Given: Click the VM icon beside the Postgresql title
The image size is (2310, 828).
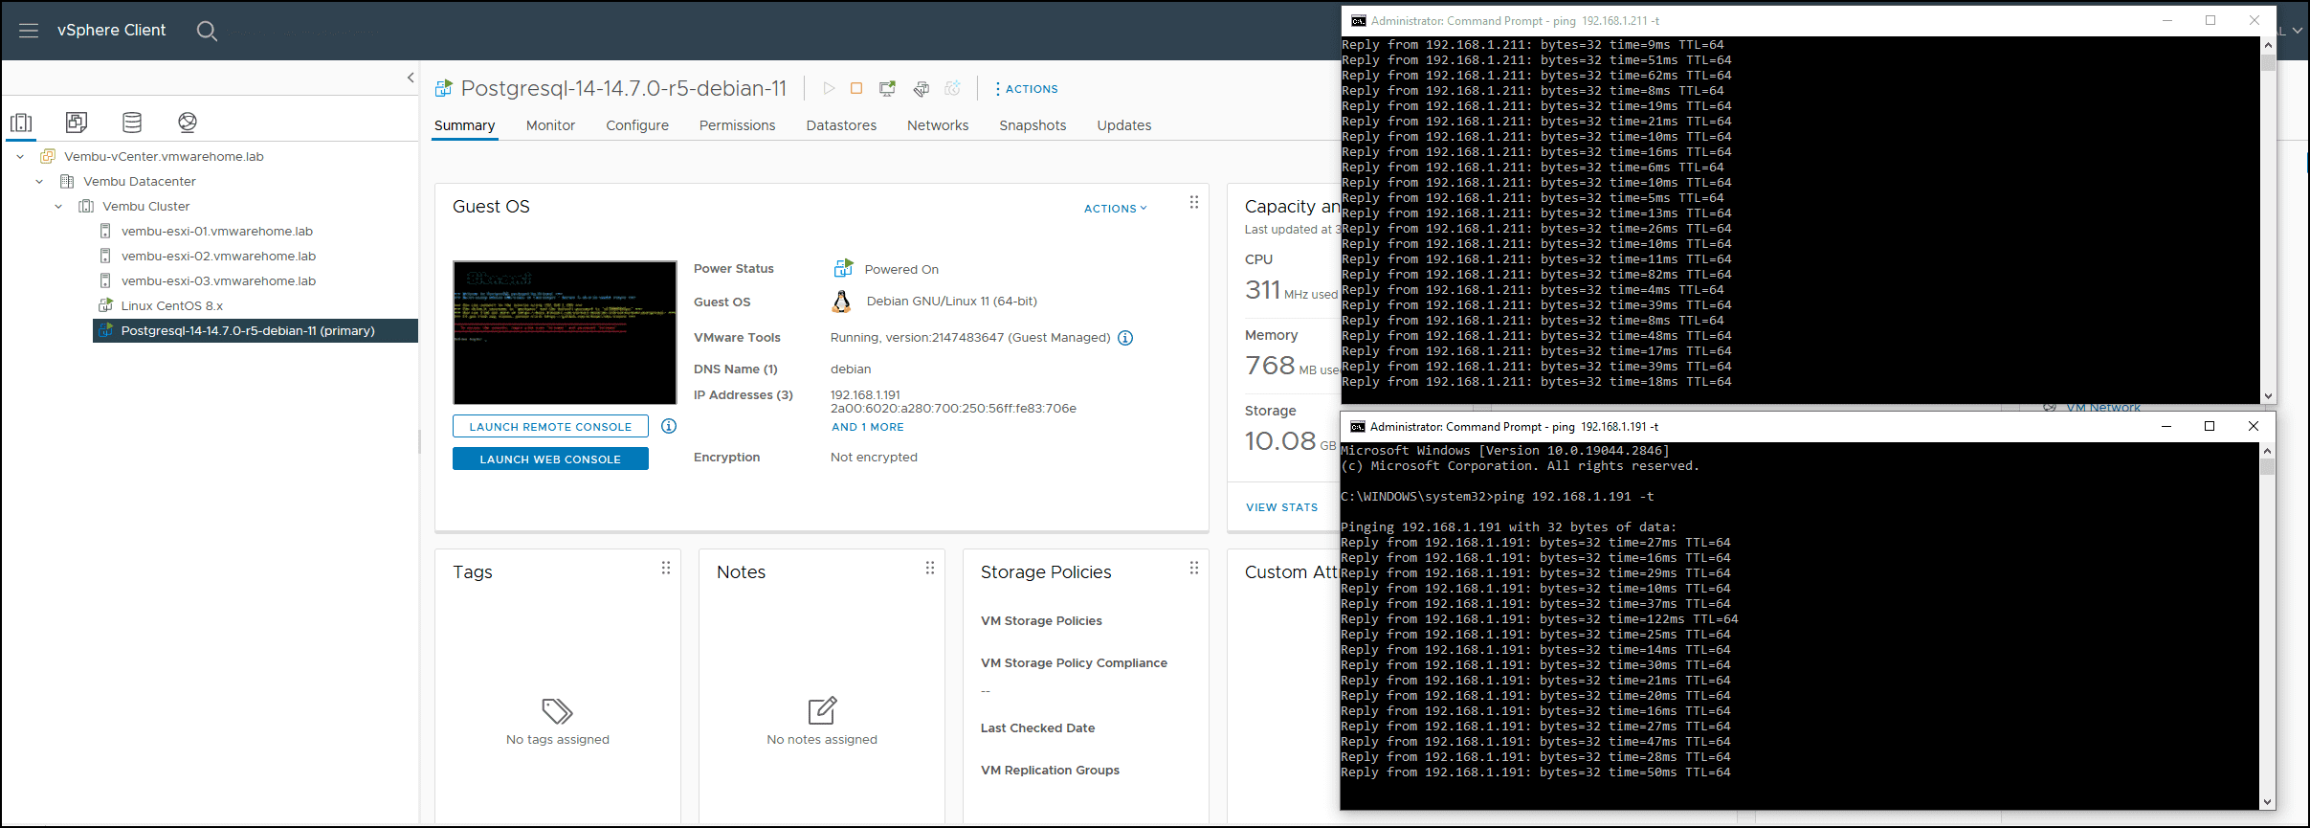Looking at the screenshot, I should 443,88.
